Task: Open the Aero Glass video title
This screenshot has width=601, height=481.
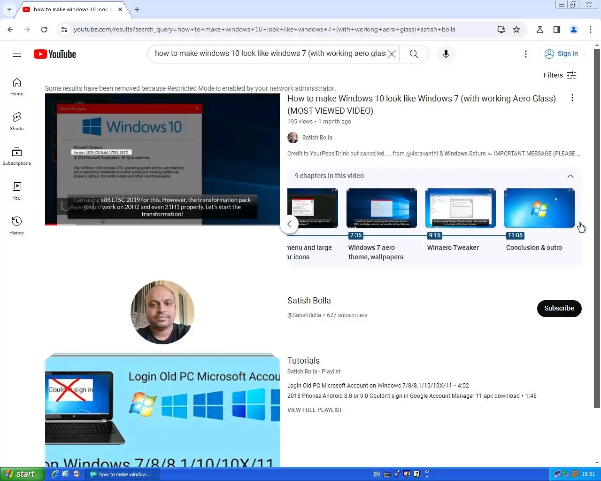Action: click(x=422, y=105)
